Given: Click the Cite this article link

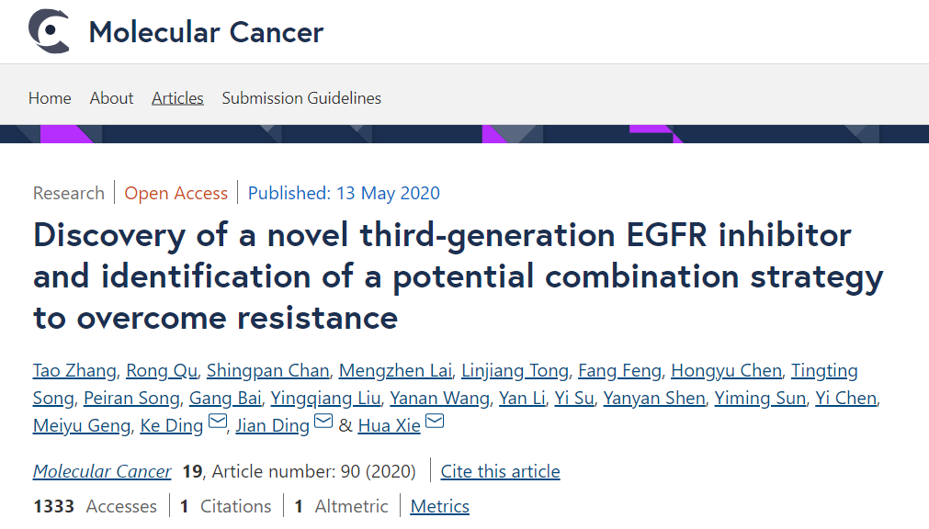Looking at the screenshot, I should (500, 471).
